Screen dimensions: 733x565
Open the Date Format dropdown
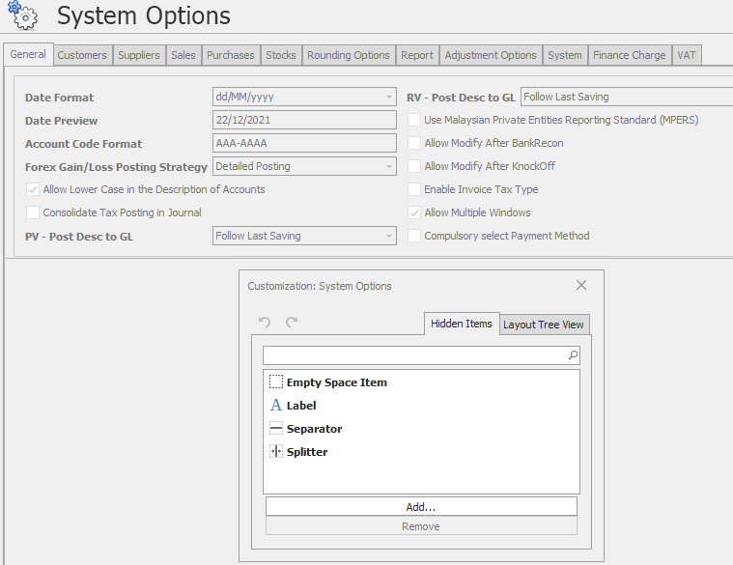[389, 98]
